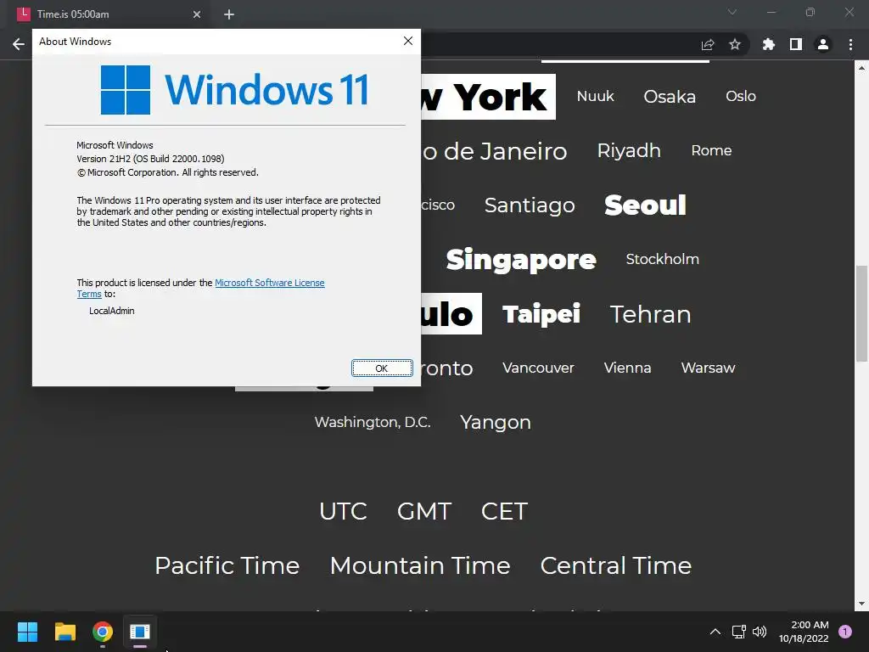Click the page scrollbar up arrow

pyautogui.click(x=862, y=68)
